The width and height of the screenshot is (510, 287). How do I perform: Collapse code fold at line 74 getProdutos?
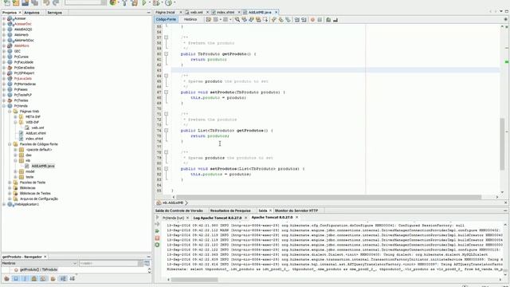[167, 131]
